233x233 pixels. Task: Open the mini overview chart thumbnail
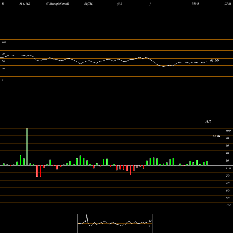tap(115, 223)
